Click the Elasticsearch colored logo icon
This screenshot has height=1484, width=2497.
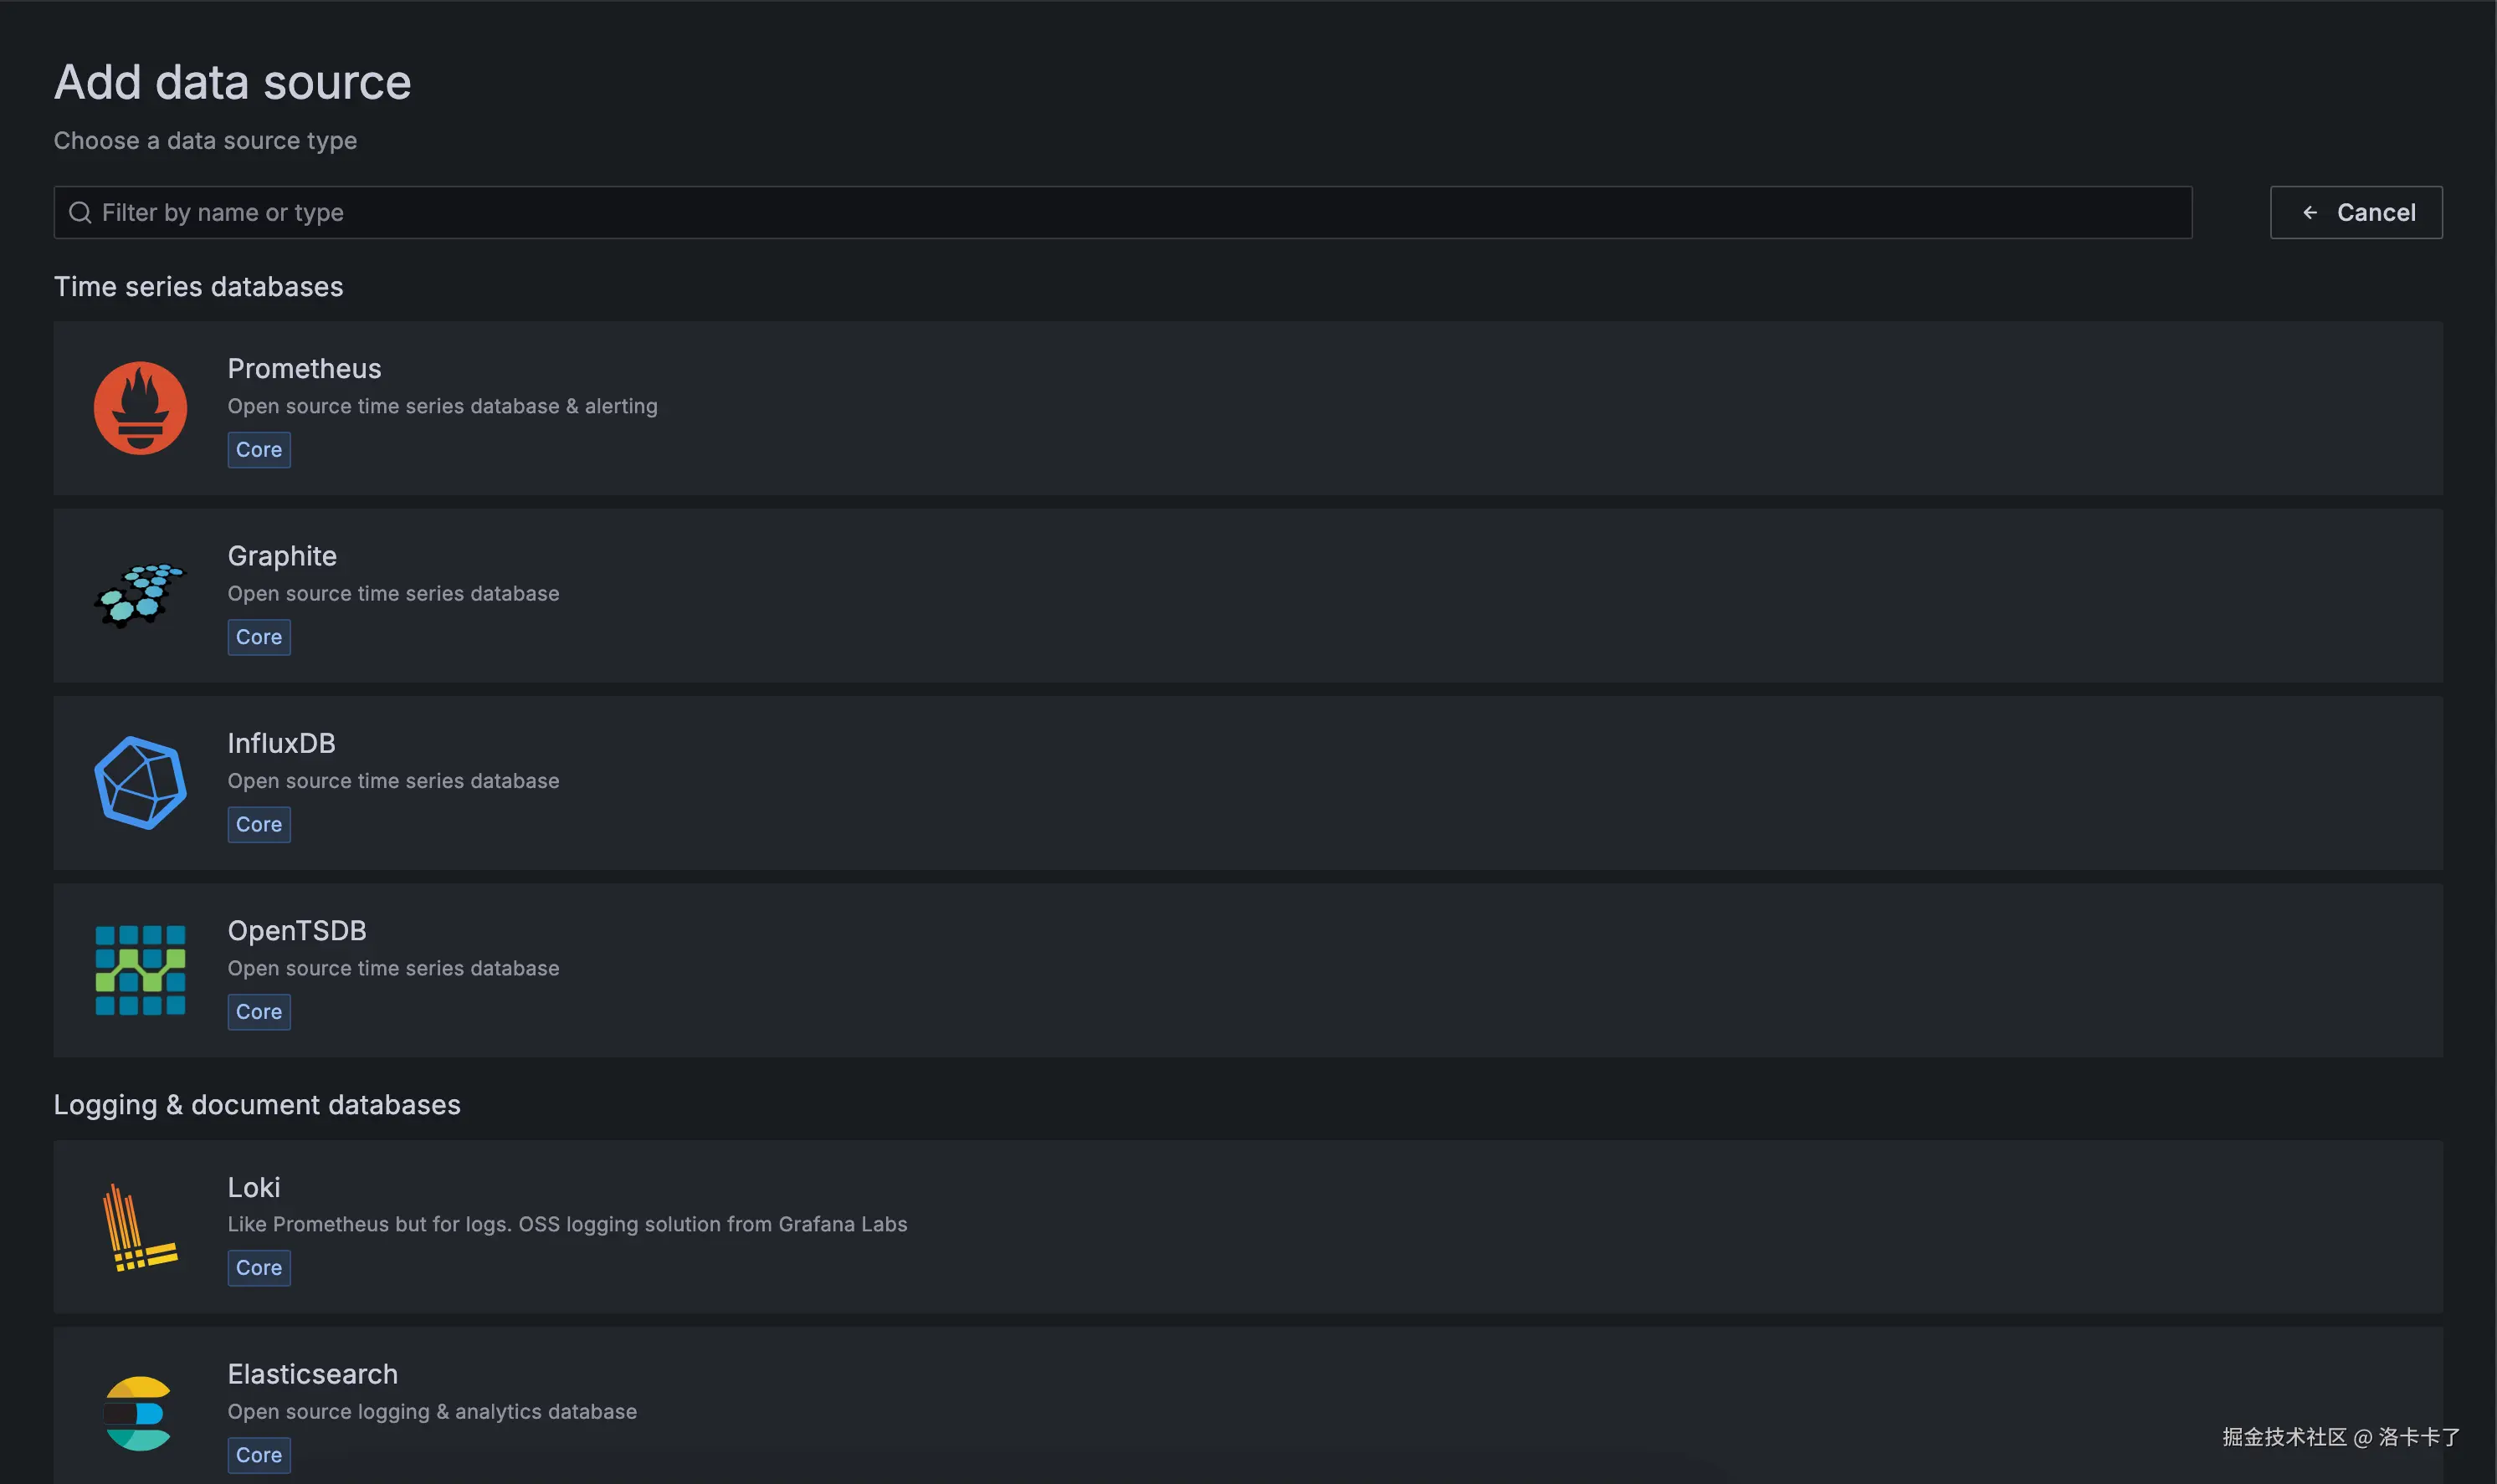click(138, 1413)
